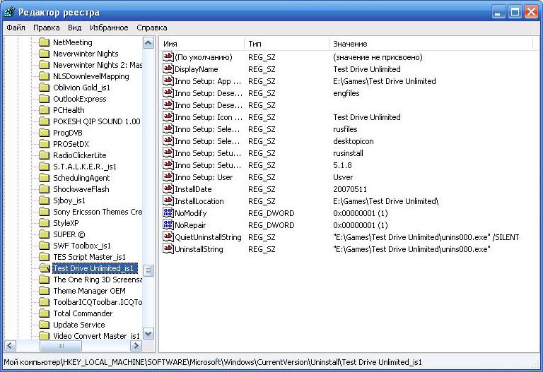The height and width of the screenshot is (372, 543).
Task: Select the SWF Toolbox_is1 key
Action: point(82,246)
